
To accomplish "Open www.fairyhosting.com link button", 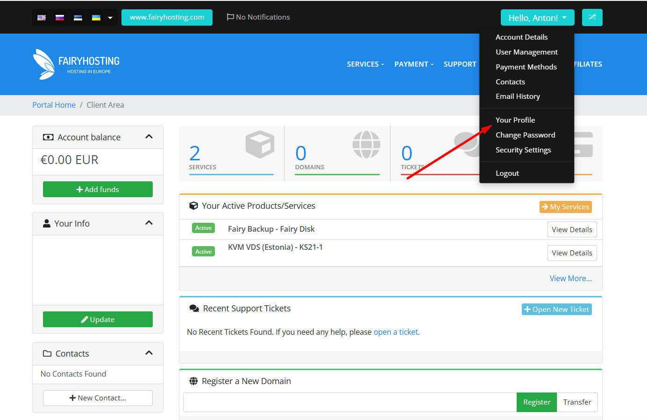I will (167, 17).
